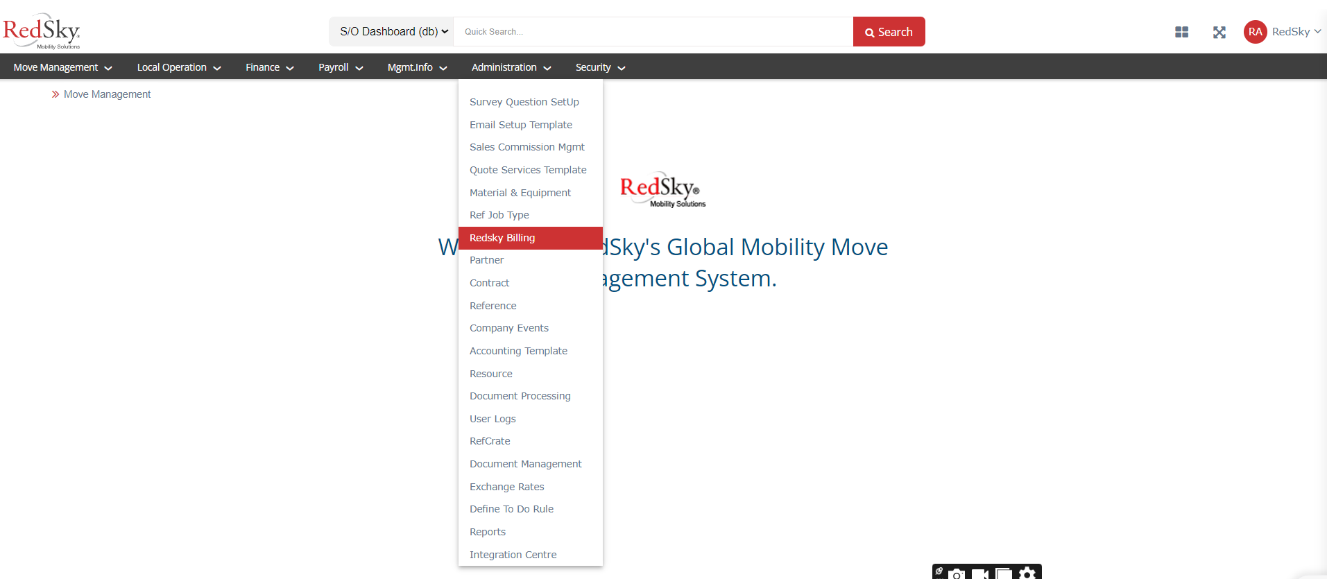Select the Resource menu item
This screenshot has width=1327, height=579.
[530, 374]
